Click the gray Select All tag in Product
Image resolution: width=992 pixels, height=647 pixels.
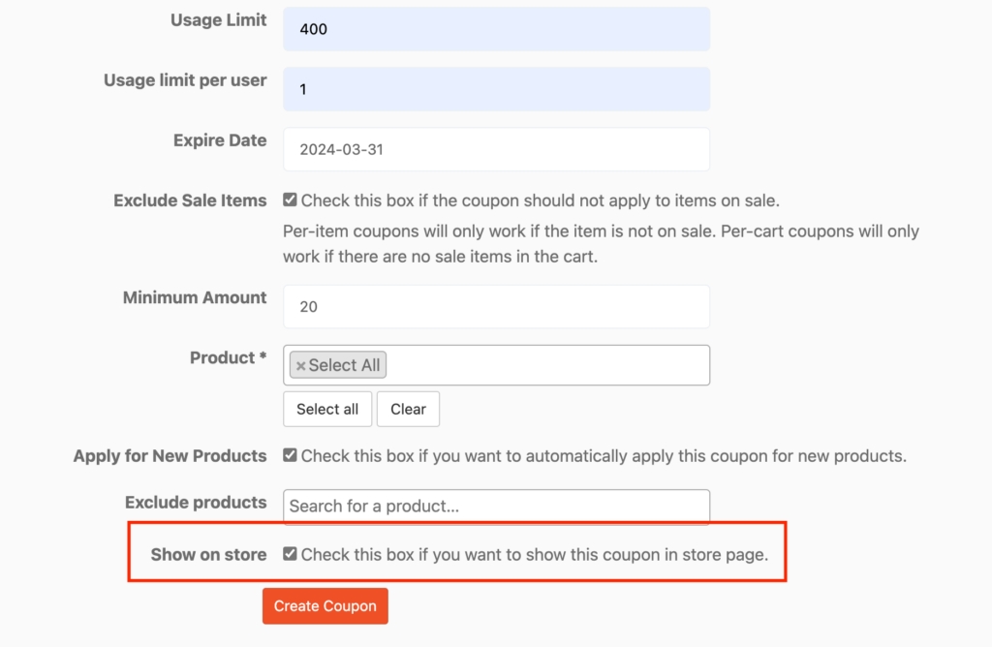coord(344,365)
